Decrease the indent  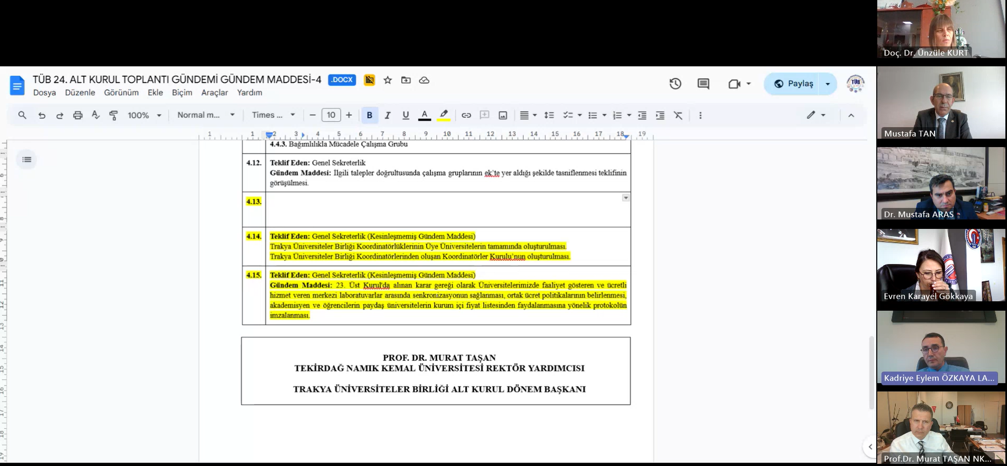coord(642,115)
